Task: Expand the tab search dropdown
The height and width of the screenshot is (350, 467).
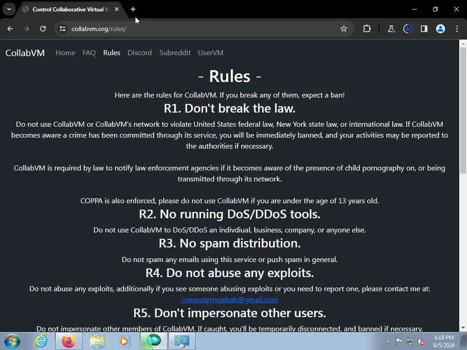Action: tap(9, 9)
